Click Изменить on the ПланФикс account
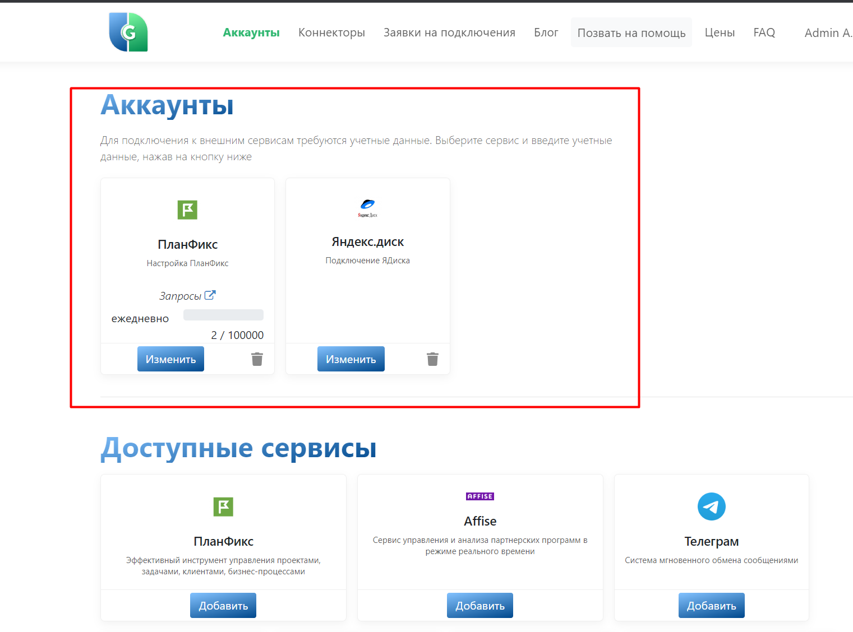This screenshot has width=853, height=632. (x=170, y=359)
